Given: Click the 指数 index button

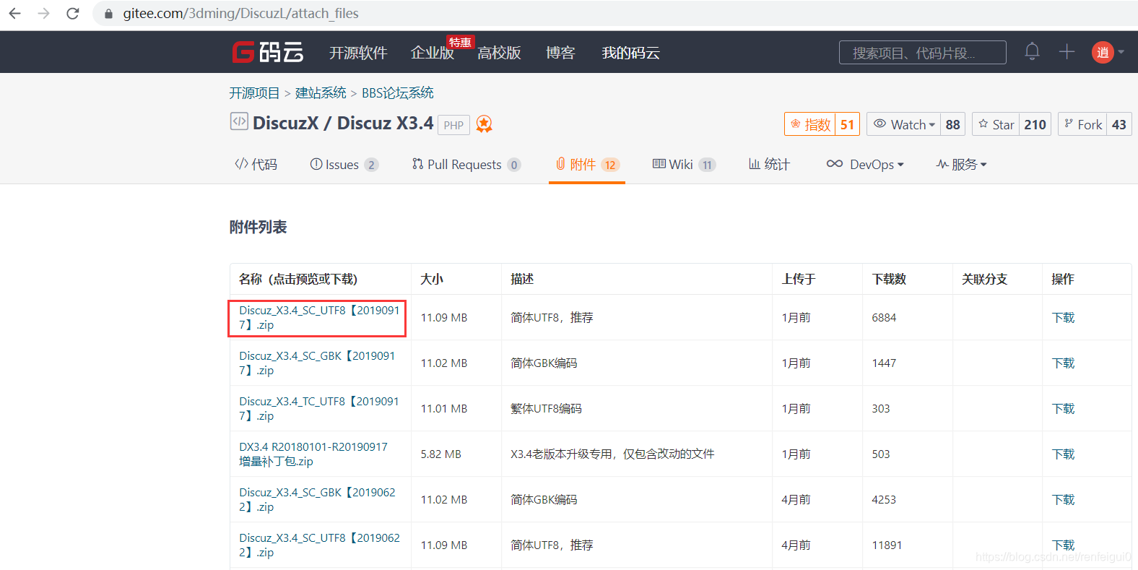Looking at the screenshot, I should (x=810, y=124).
